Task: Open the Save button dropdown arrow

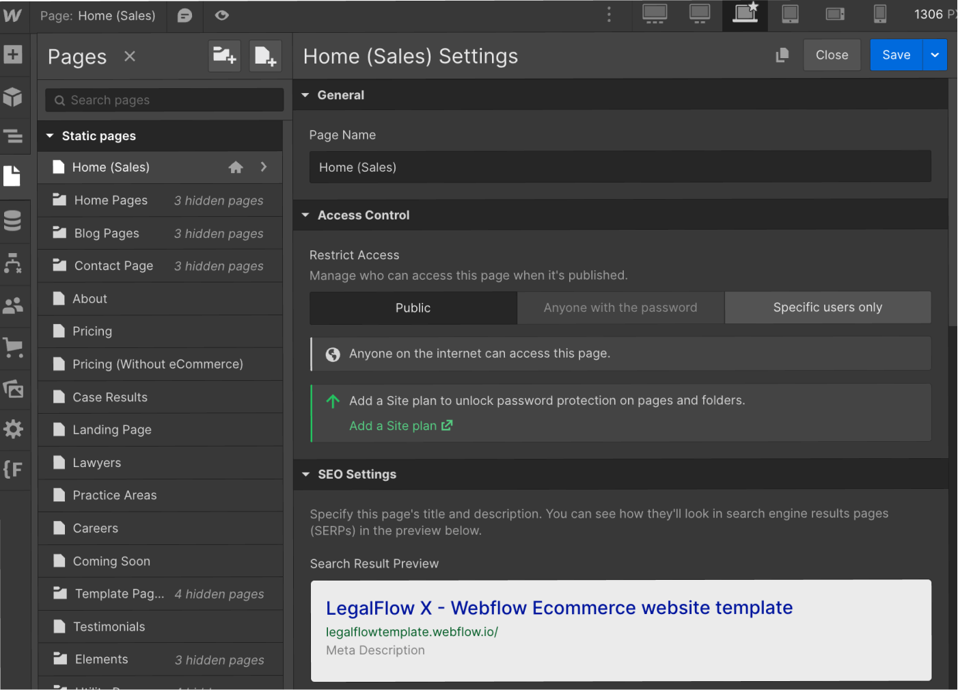Action: coord(935,55)
